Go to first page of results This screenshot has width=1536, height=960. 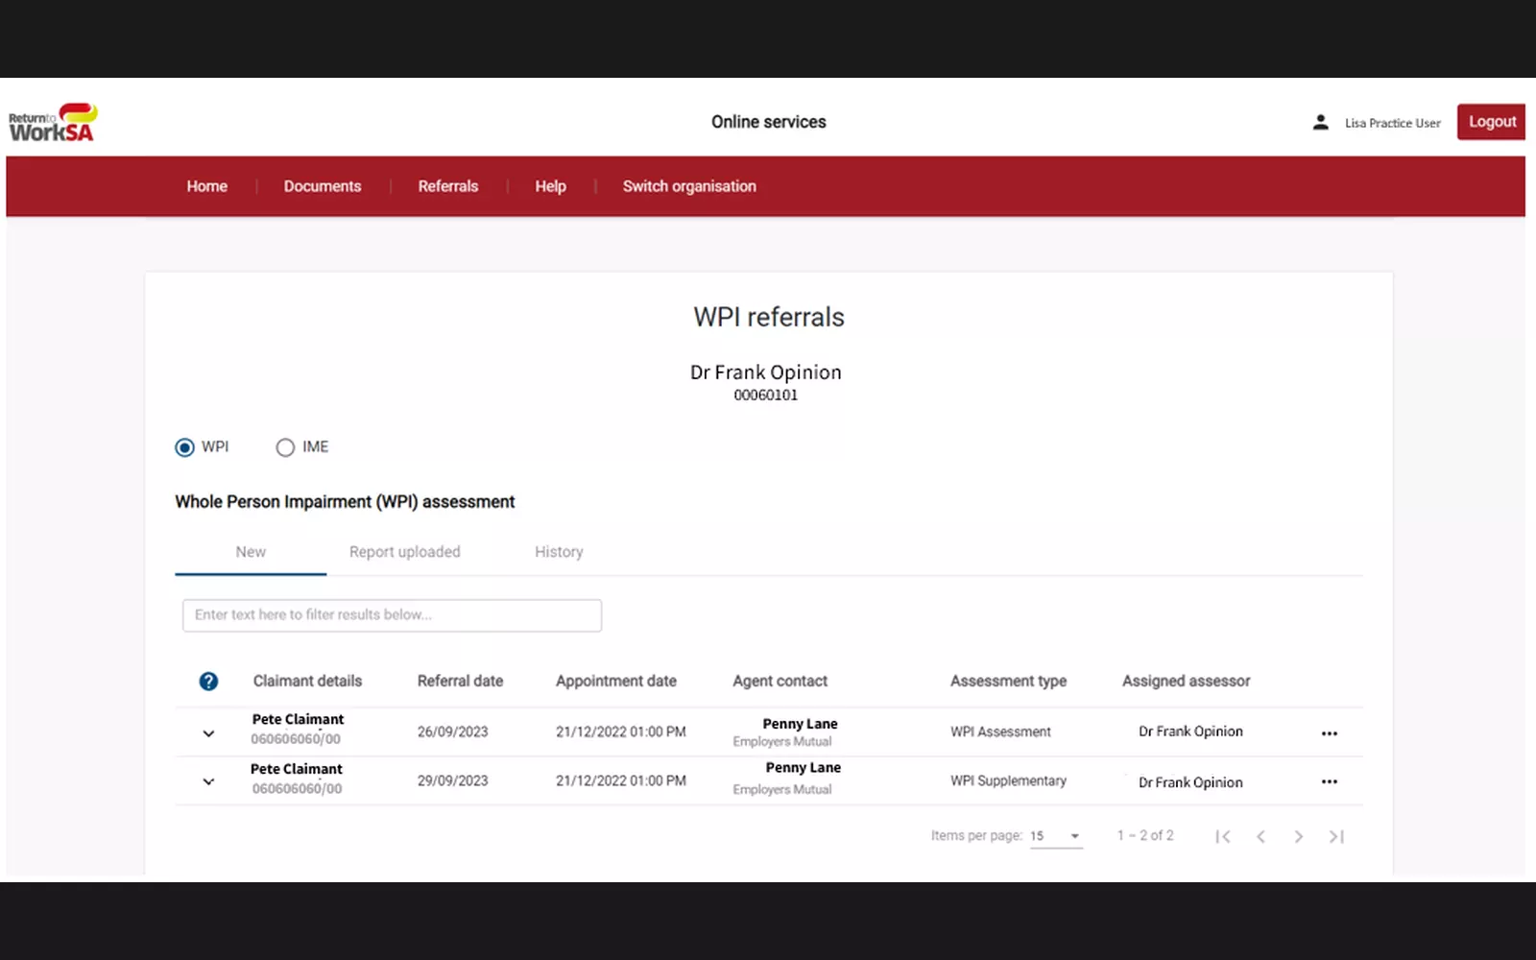[1223, 836]
